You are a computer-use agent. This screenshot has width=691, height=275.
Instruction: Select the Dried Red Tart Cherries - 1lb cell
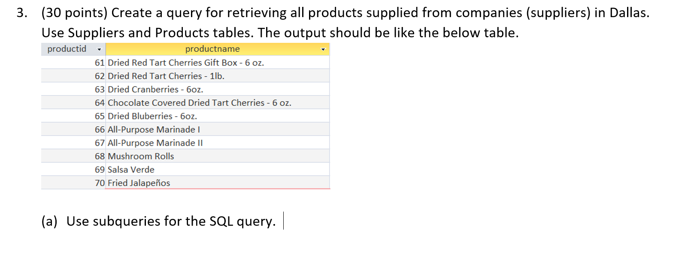(x=165, y=76)
